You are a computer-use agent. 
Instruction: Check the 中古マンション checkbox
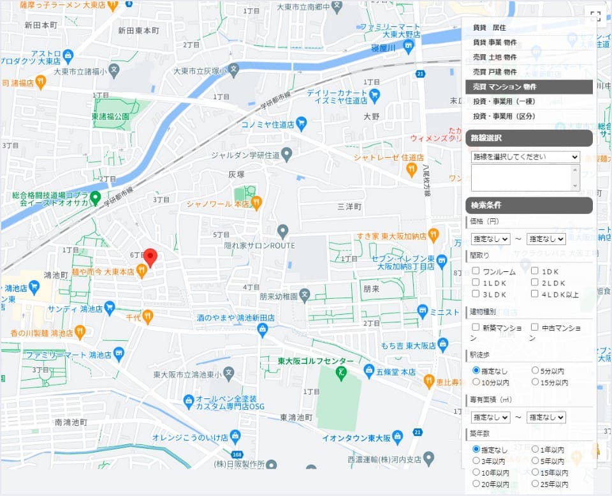click(x=535, y=327)
